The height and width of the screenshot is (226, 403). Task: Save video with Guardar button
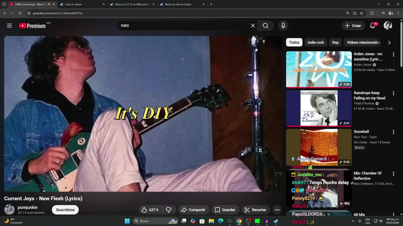[x=225, y=210]
